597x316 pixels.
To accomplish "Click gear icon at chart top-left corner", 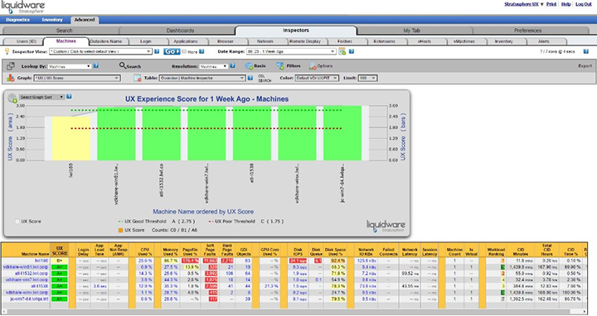I will [x=12, y=98].
